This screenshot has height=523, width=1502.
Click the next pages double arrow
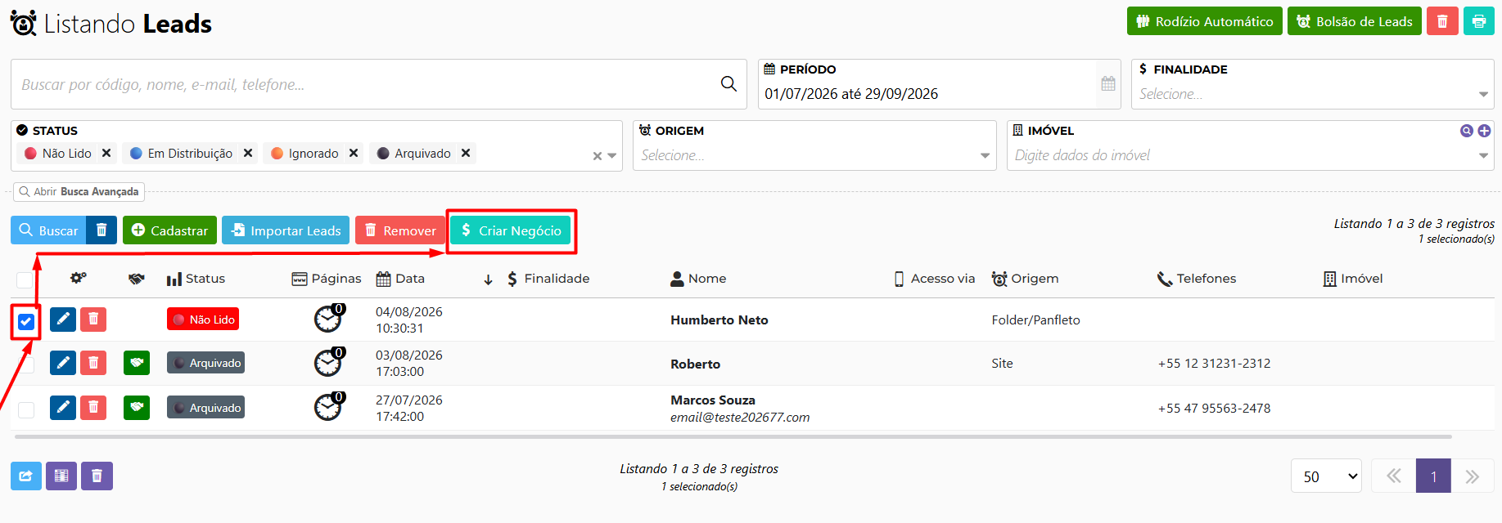pyautogui.click(x=1473, y=476)
